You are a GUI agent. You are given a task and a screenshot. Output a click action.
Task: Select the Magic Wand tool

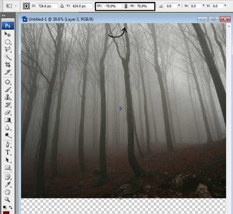pyautogui.click(x=7, y=57)
